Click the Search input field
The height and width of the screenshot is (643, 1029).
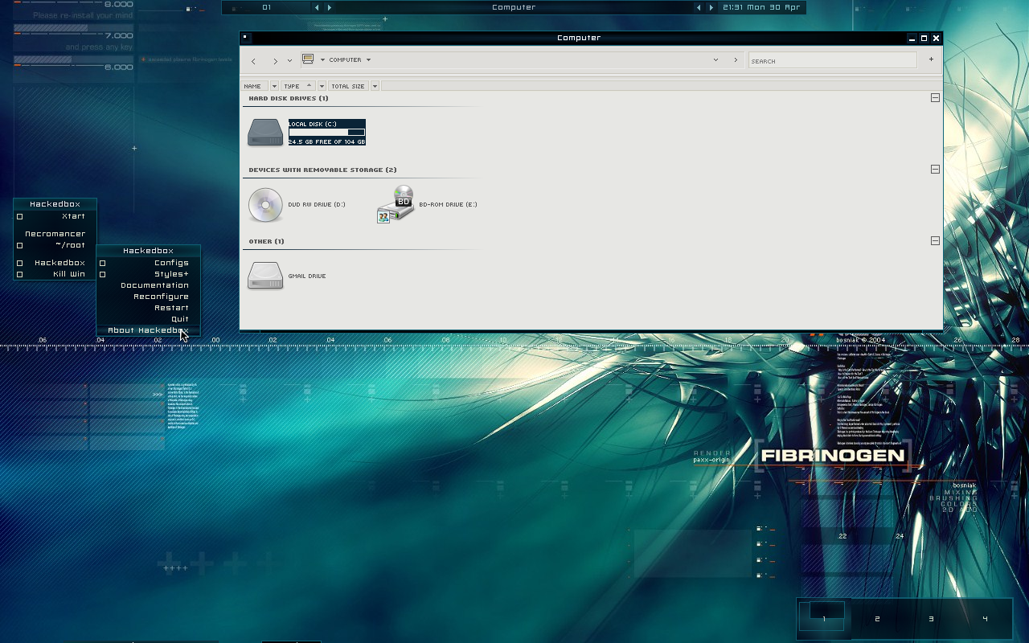[x=833, y=60]
